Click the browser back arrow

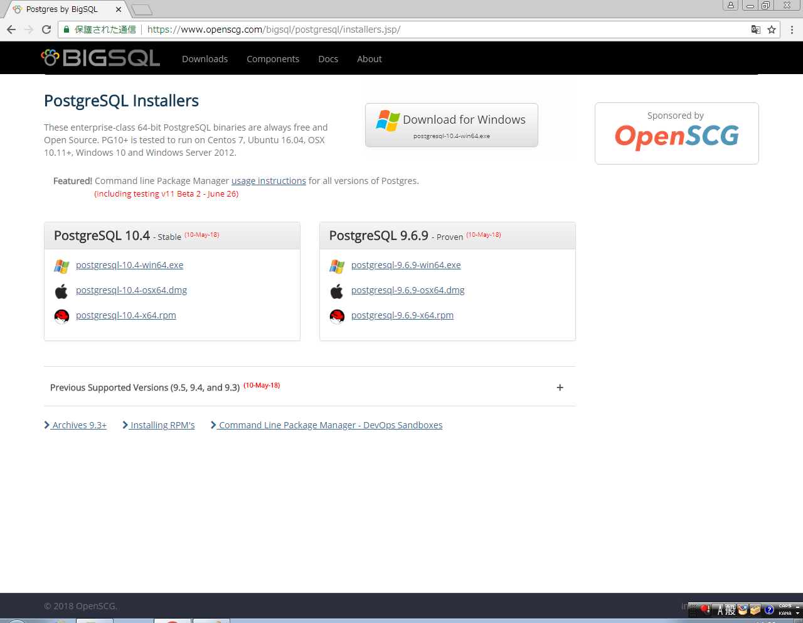coord(11,30)
